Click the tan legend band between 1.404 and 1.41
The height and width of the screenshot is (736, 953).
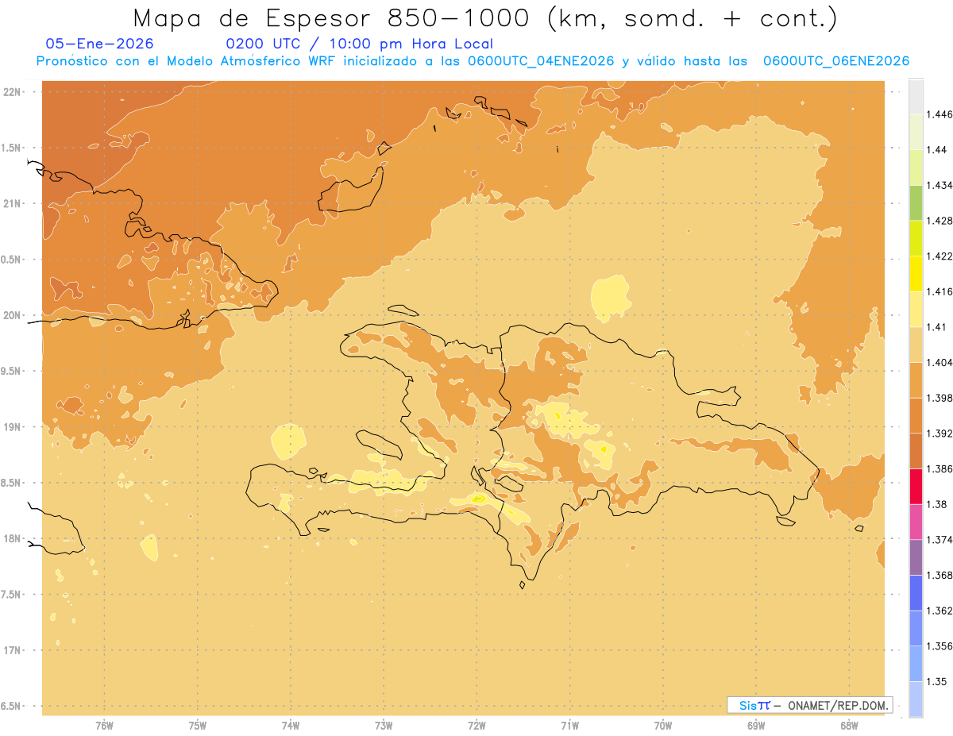click(x=916, y=345)
